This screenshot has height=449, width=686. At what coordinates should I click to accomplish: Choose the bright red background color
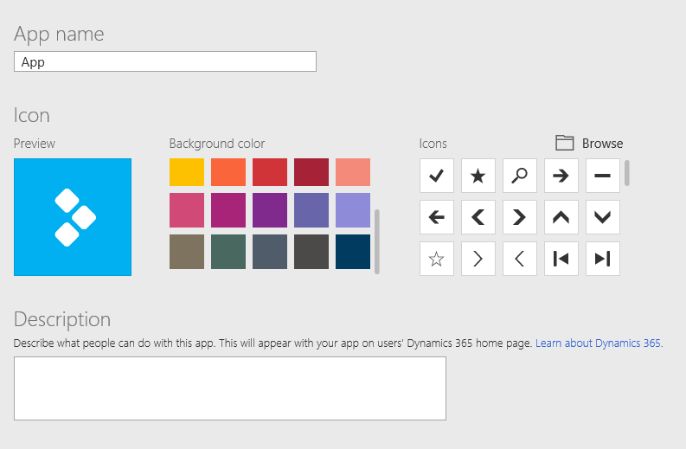[270, 172]
